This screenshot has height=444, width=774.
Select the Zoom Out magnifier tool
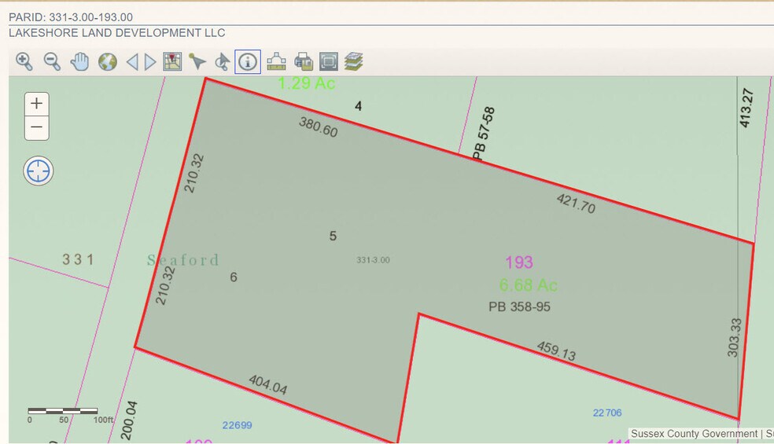pyautogui.click(x=52, y=61)
